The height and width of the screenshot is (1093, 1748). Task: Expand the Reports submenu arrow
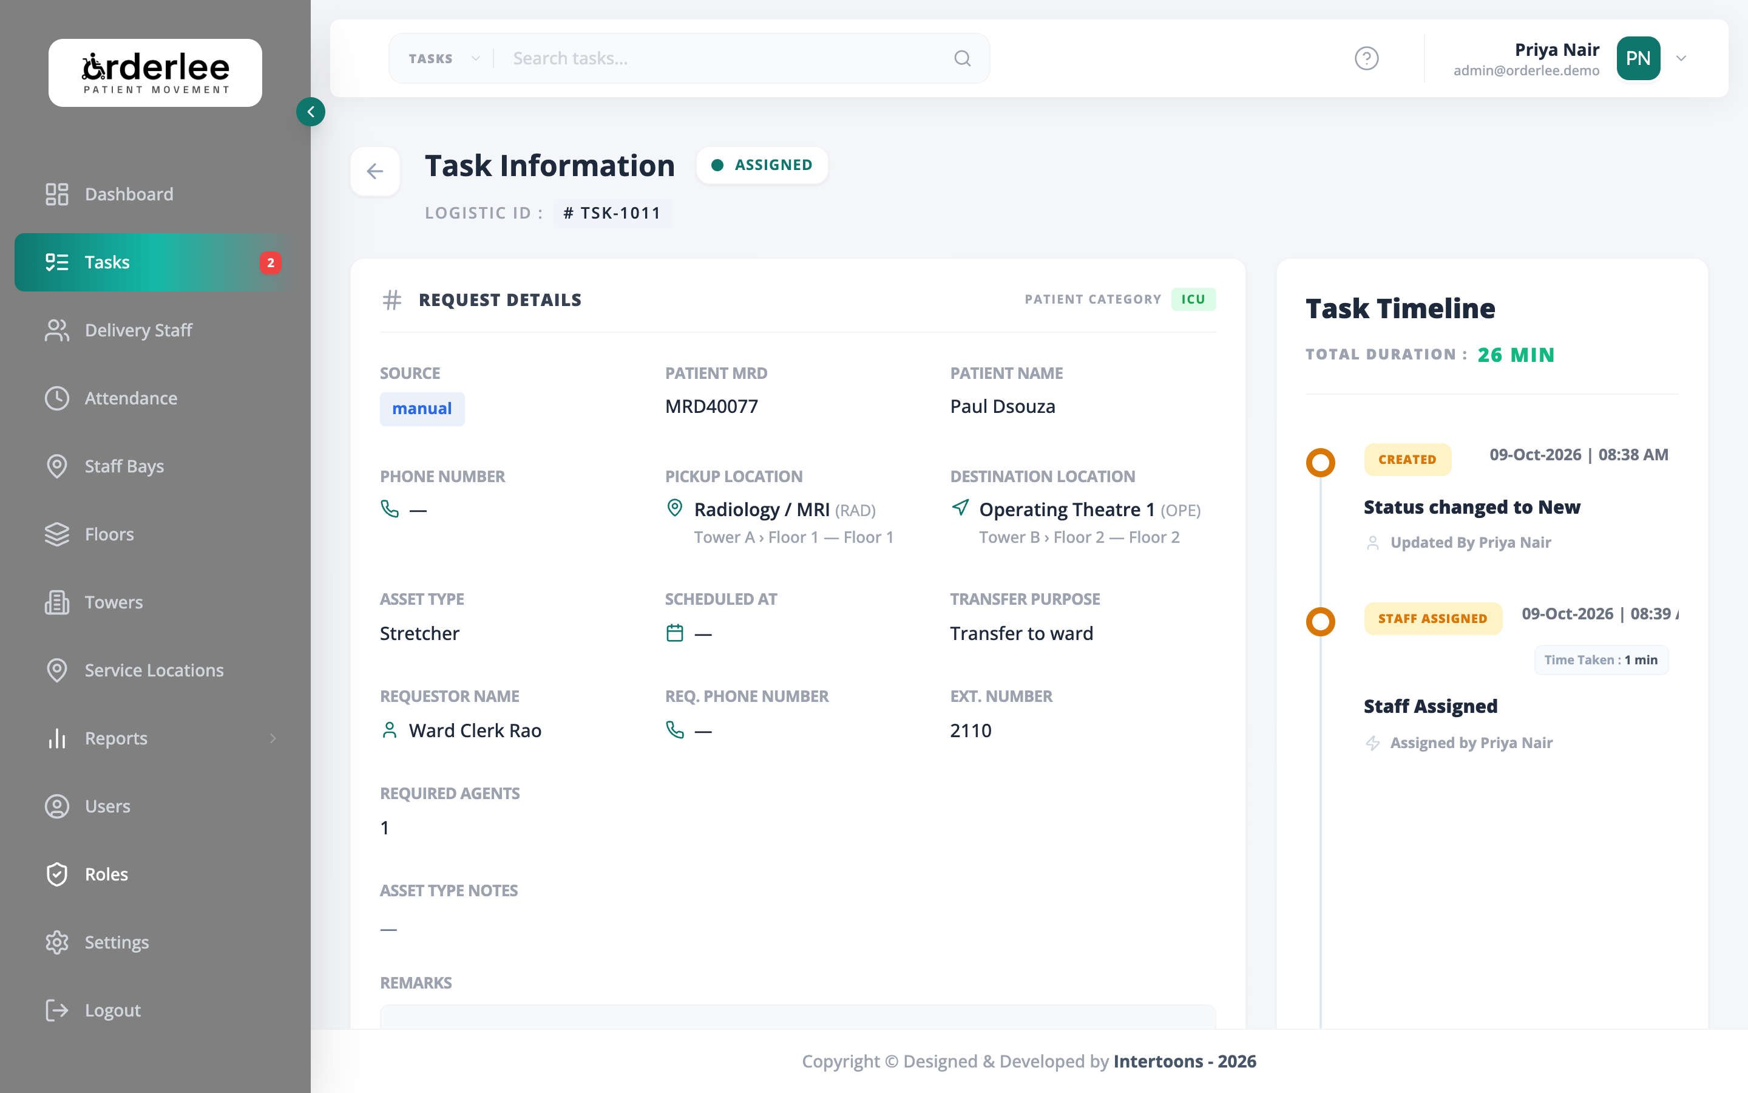(x=273, y=738)
